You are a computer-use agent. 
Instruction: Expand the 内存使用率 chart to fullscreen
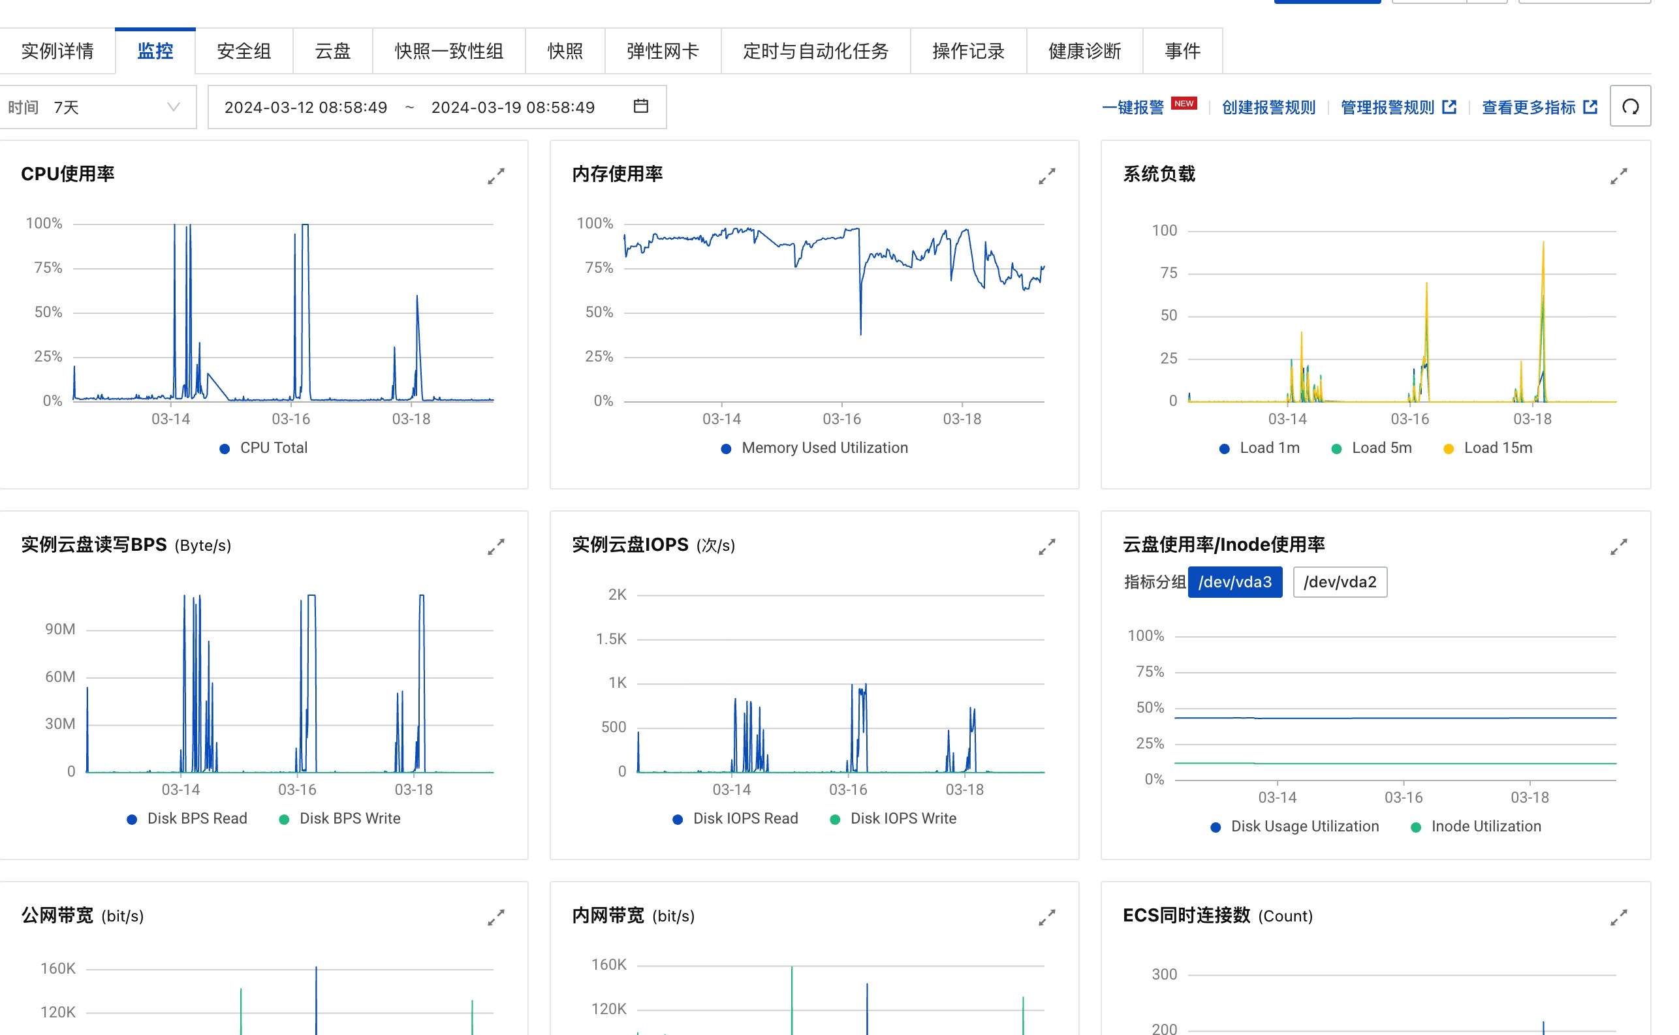coord(1046,177)
